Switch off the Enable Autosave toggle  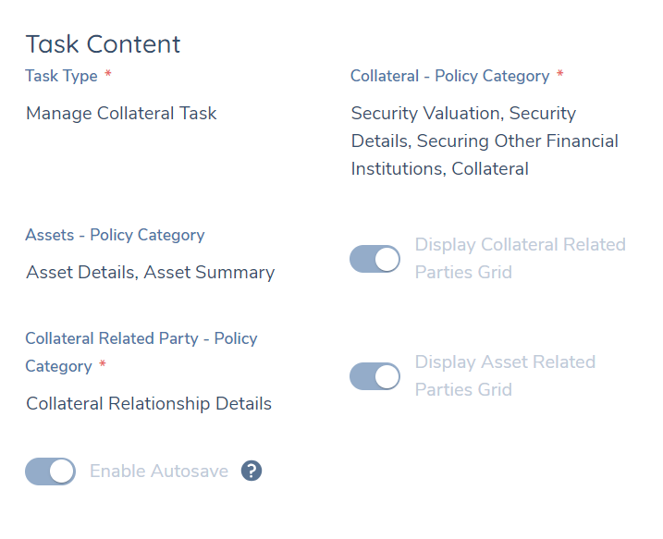(50, 472)
